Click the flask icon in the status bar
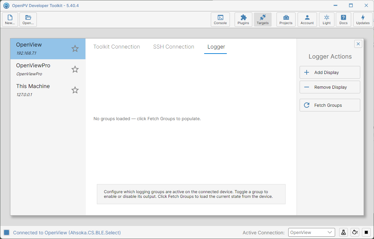 [344, 232]
